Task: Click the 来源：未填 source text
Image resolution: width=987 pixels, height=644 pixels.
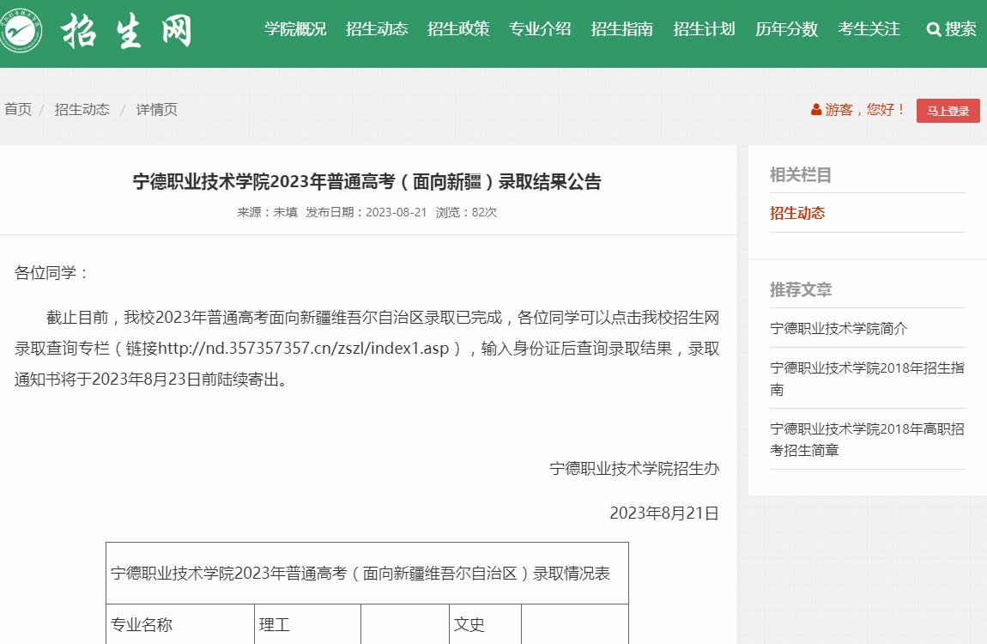Action: 267,212
